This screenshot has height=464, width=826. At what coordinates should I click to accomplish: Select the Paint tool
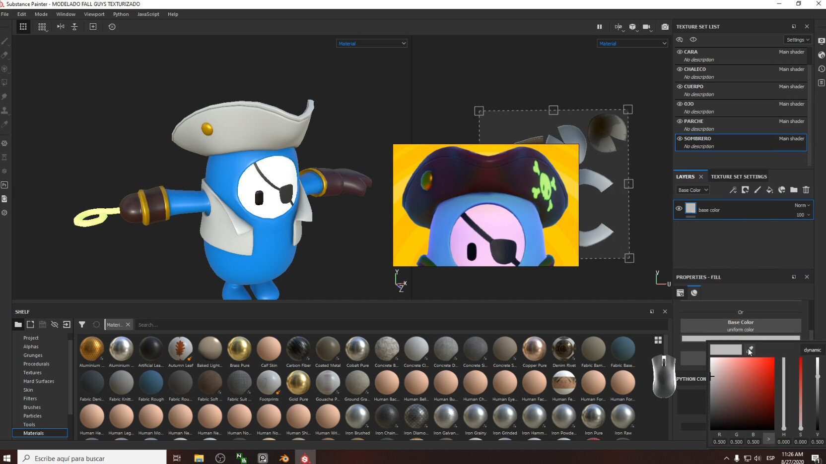pyautogui.click(x=5, y=42)
